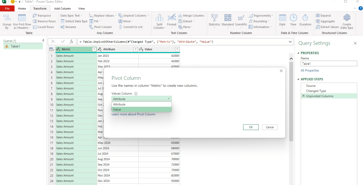363x185 pixels.
Task: Expand the Metric column filter dropdown
Action: 94,49
